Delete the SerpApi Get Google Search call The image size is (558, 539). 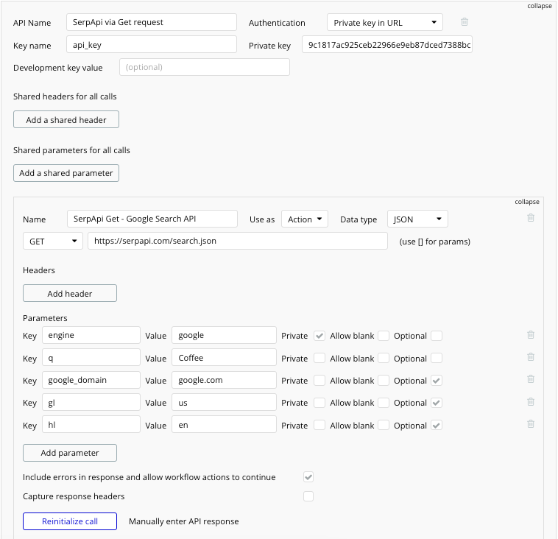pos(531,218)
